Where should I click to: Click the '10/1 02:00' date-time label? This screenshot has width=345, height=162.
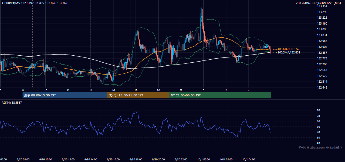(x=226, y=160)
